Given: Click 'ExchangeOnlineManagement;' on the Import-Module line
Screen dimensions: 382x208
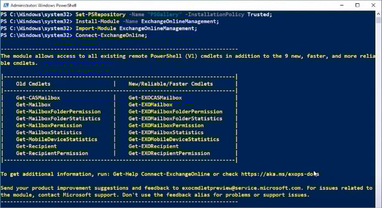Looking at the screenshot, I should 158,29.
